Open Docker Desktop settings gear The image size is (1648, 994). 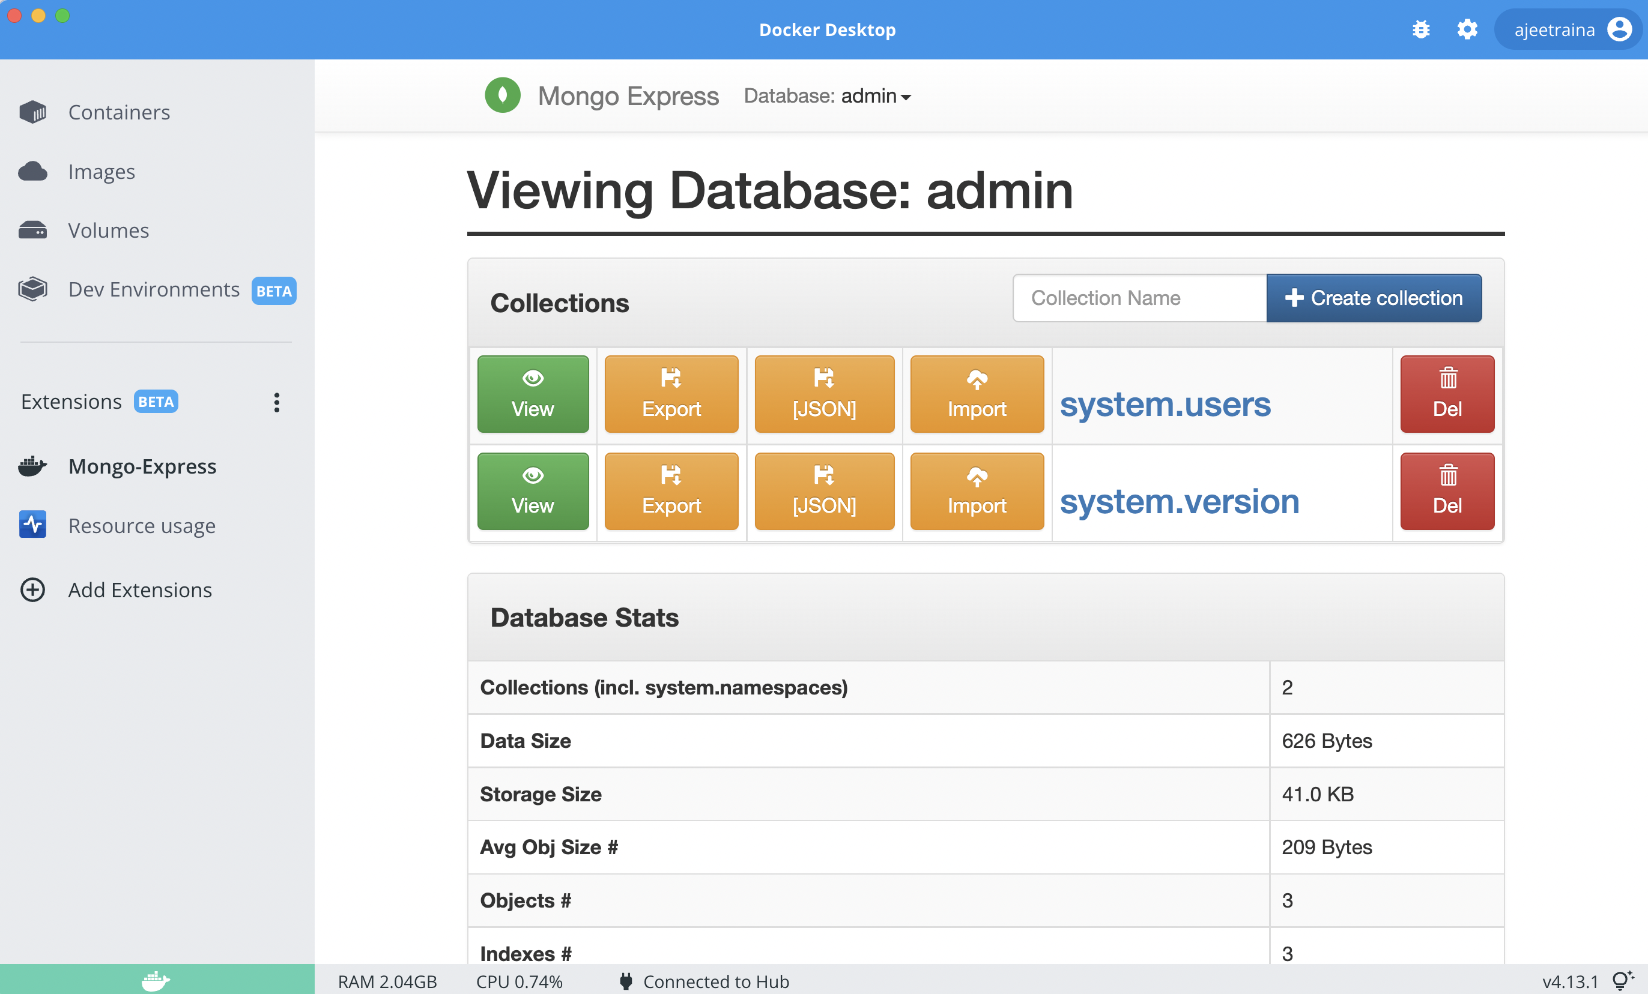pos(1467,29)
